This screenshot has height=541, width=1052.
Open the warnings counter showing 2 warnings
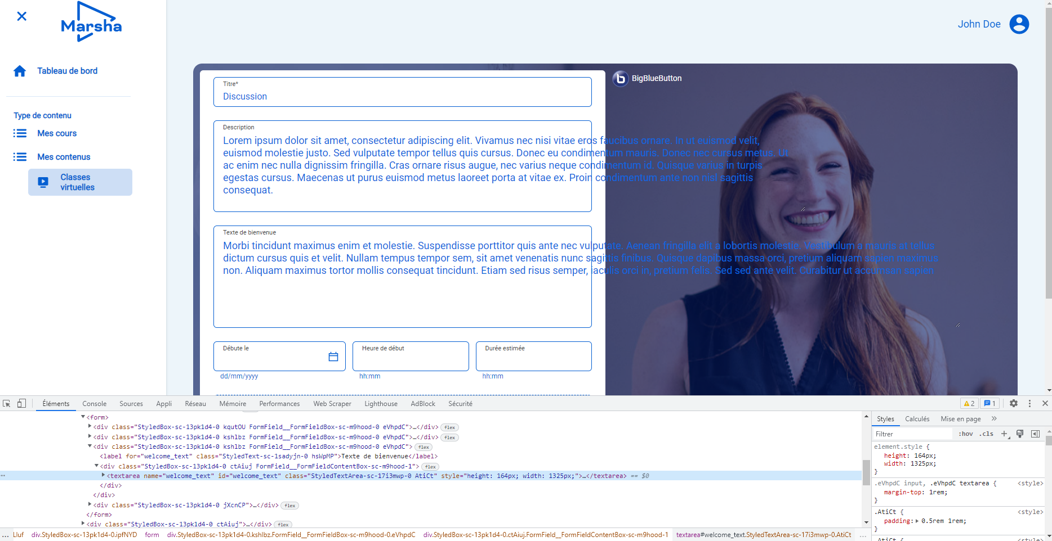[x=969, y=403]
